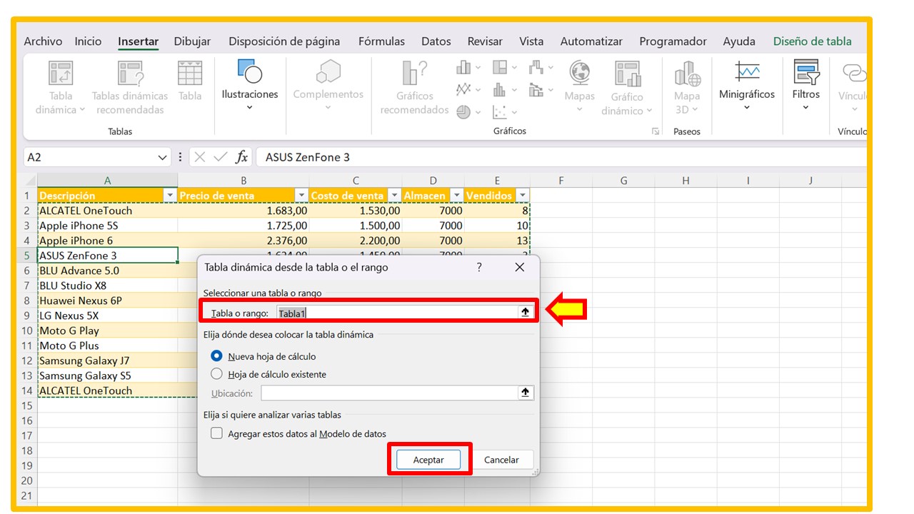Click the Cancelar button
The image size is (914, 514).
pos(502,459)
